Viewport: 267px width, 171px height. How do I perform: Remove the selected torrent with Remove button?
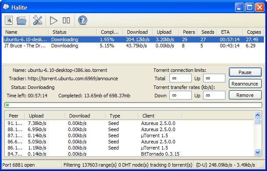[245, 95]
